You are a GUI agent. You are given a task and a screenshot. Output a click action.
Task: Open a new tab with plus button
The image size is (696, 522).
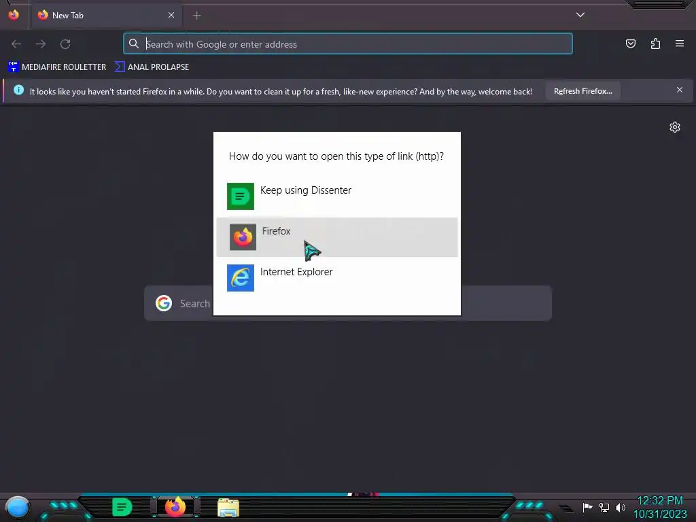point(196,16)
